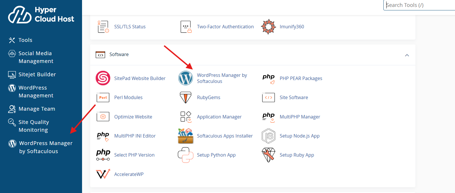Viewport: 455px width, 193px height.
Task: Open the Tools sidebar icon
Action: click(x=12, y=40)
